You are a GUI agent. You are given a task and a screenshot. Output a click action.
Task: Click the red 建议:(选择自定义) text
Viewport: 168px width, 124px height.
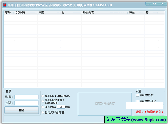149,112
